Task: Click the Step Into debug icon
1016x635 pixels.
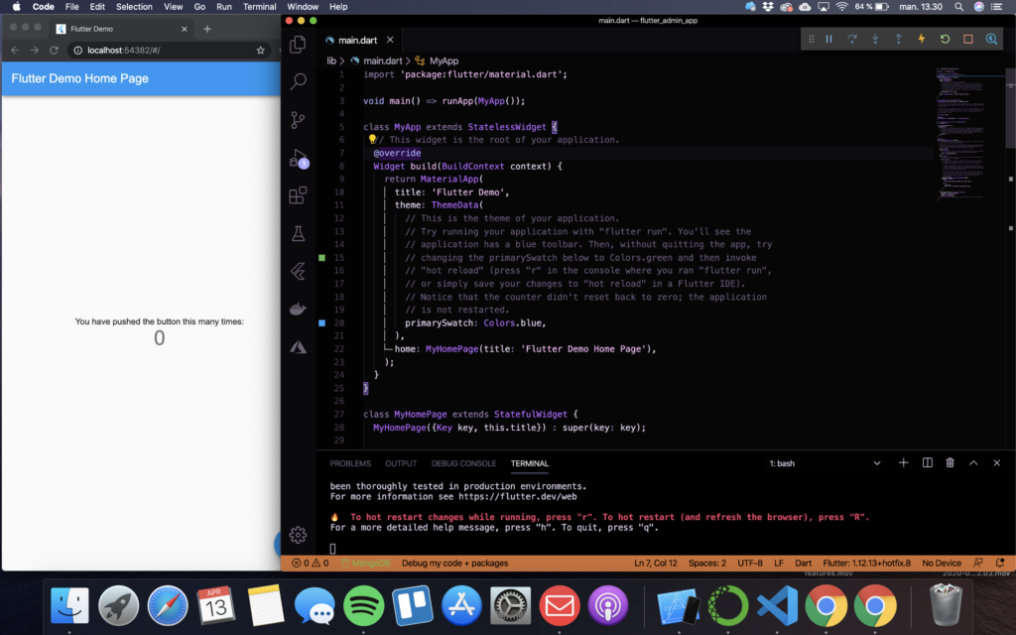Action: pos(873,38)
